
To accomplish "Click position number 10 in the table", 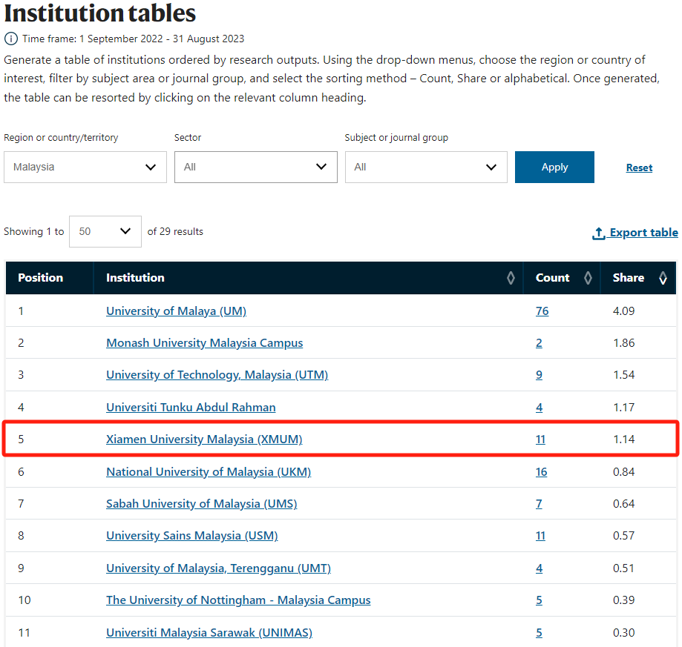I will [x=24, y=600].
